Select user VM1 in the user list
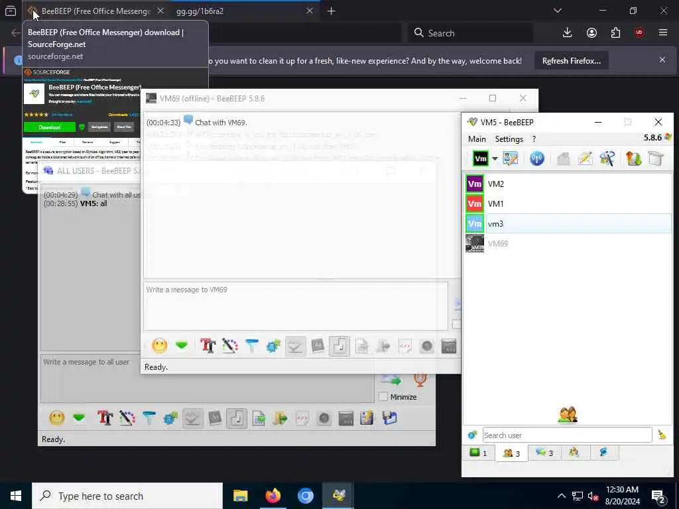The height and width of the screenshot is (509, 679). click(568, 204)
